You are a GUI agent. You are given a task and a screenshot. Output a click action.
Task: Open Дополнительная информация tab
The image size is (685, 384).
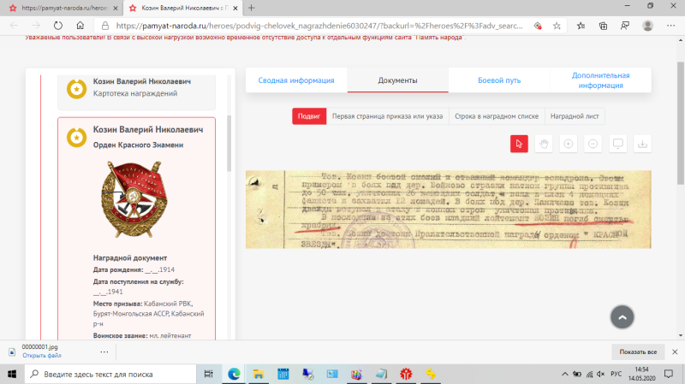pyautogui.click(x=601, y=80)
